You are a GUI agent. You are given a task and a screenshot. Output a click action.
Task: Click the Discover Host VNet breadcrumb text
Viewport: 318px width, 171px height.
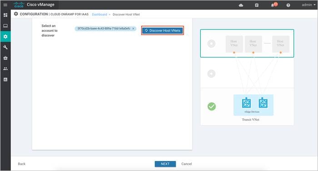pos(126,15)
